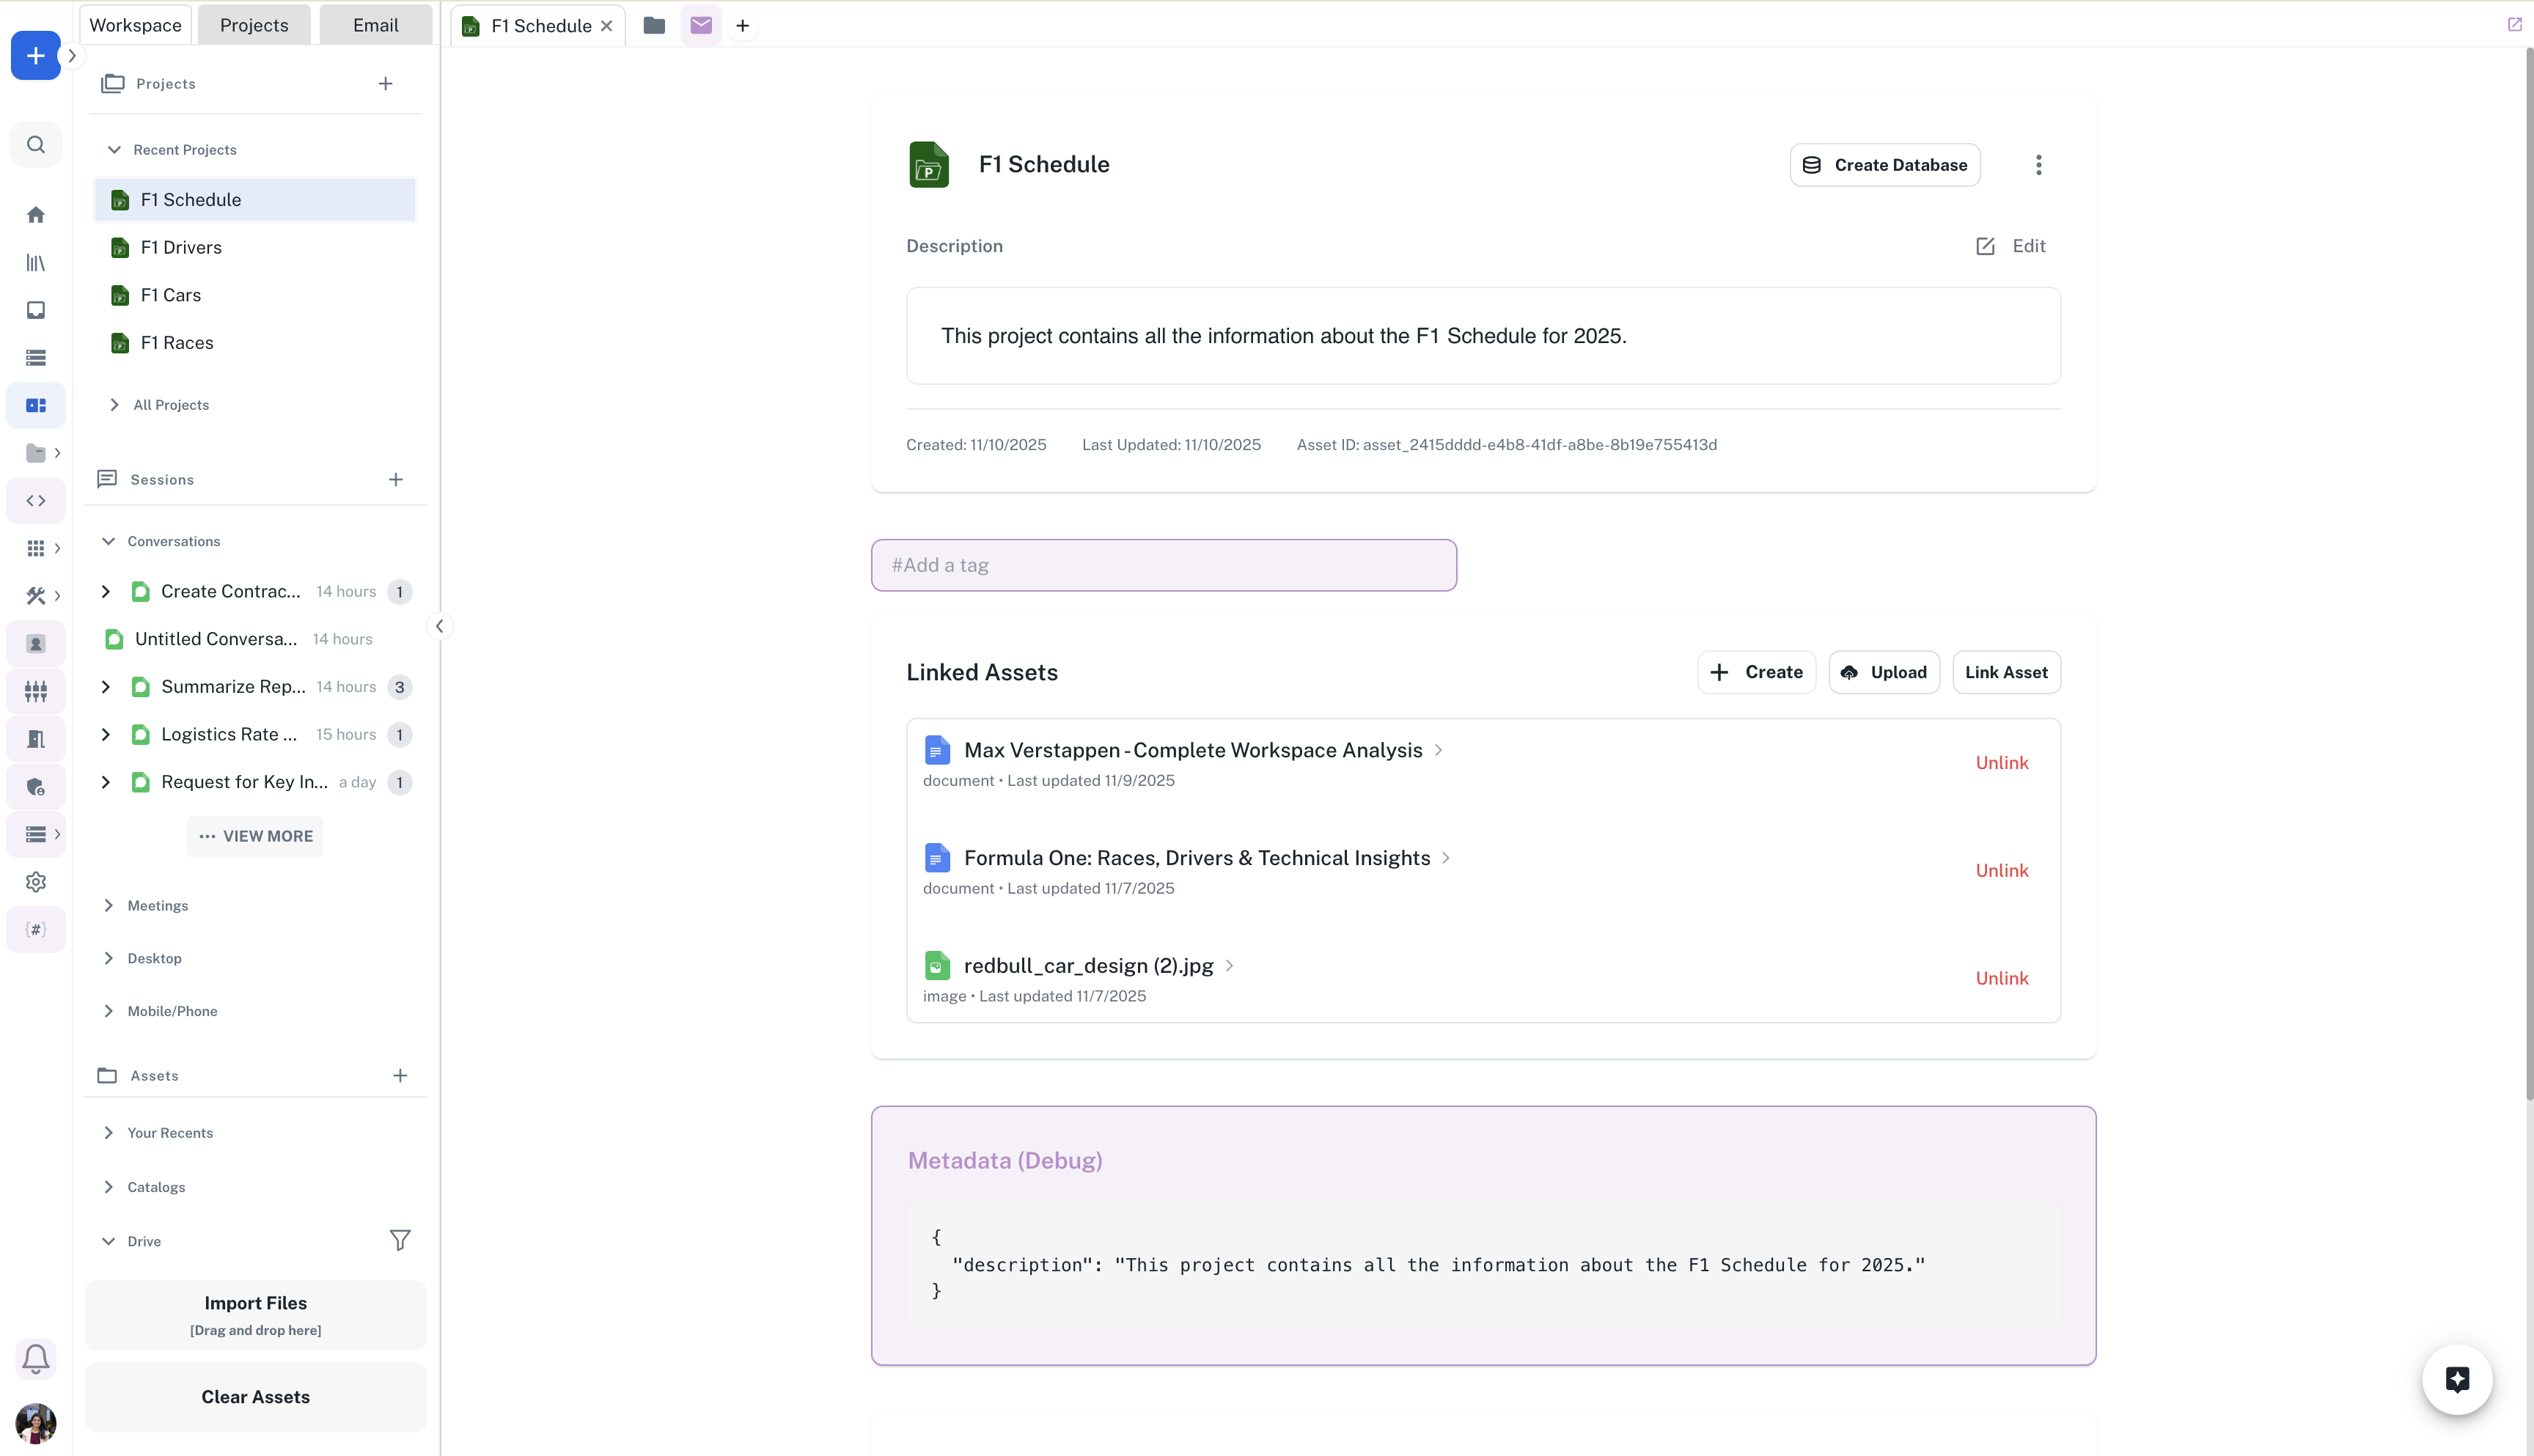Collapse the Recent Projects section
Image resolution: width=2534 pixels, height=1456 pixels.
114,150
